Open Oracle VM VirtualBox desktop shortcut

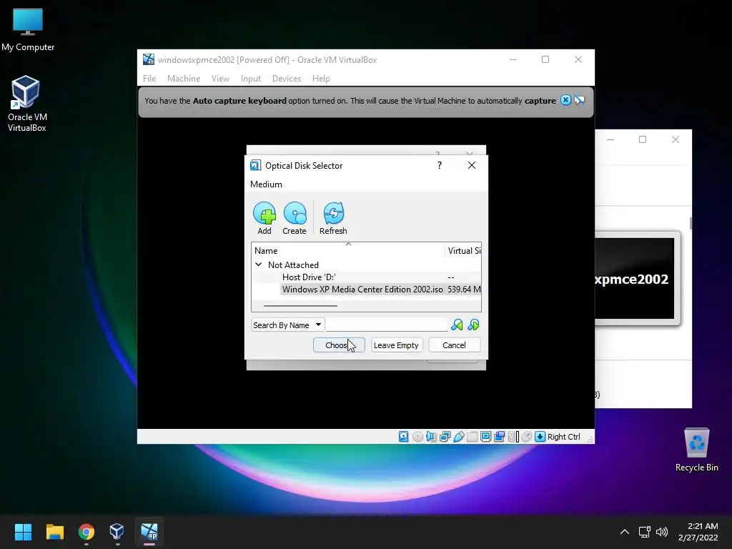pos(26,104)
